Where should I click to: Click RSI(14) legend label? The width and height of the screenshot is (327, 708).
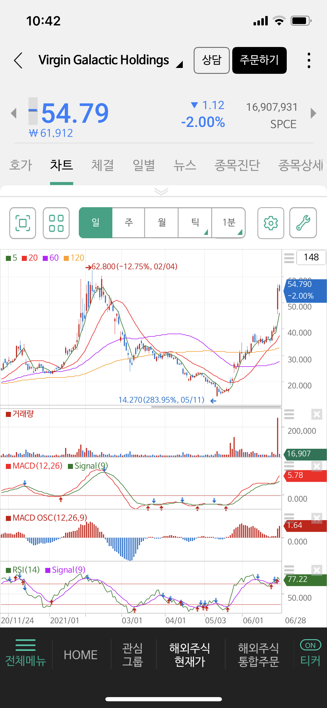tap(23, 570)
